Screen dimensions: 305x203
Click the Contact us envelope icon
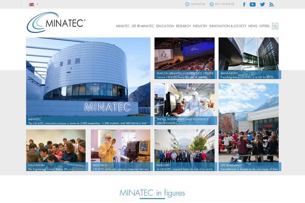pos(187,4)
